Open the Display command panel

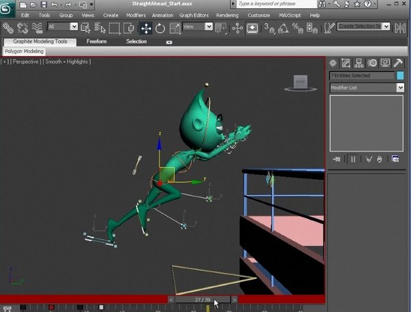(x=385, y=63)
